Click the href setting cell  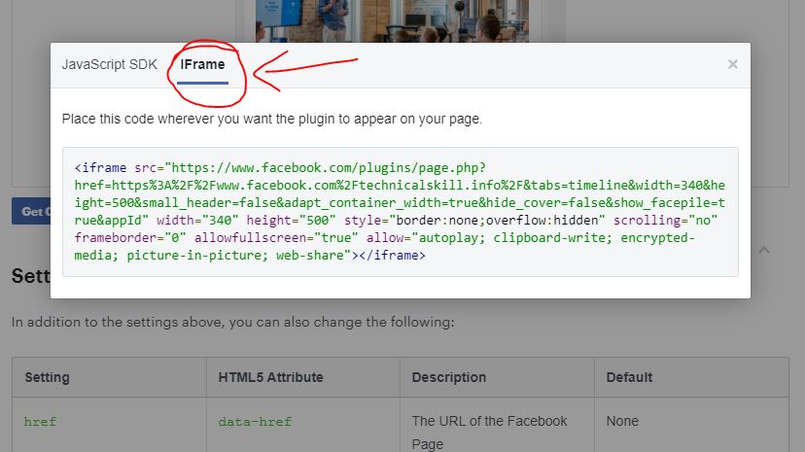(109, 425)
